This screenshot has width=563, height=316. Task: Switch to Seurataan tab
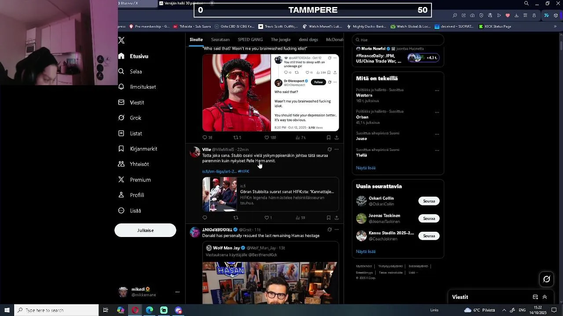pyautogui.click(x=220, y=39)
